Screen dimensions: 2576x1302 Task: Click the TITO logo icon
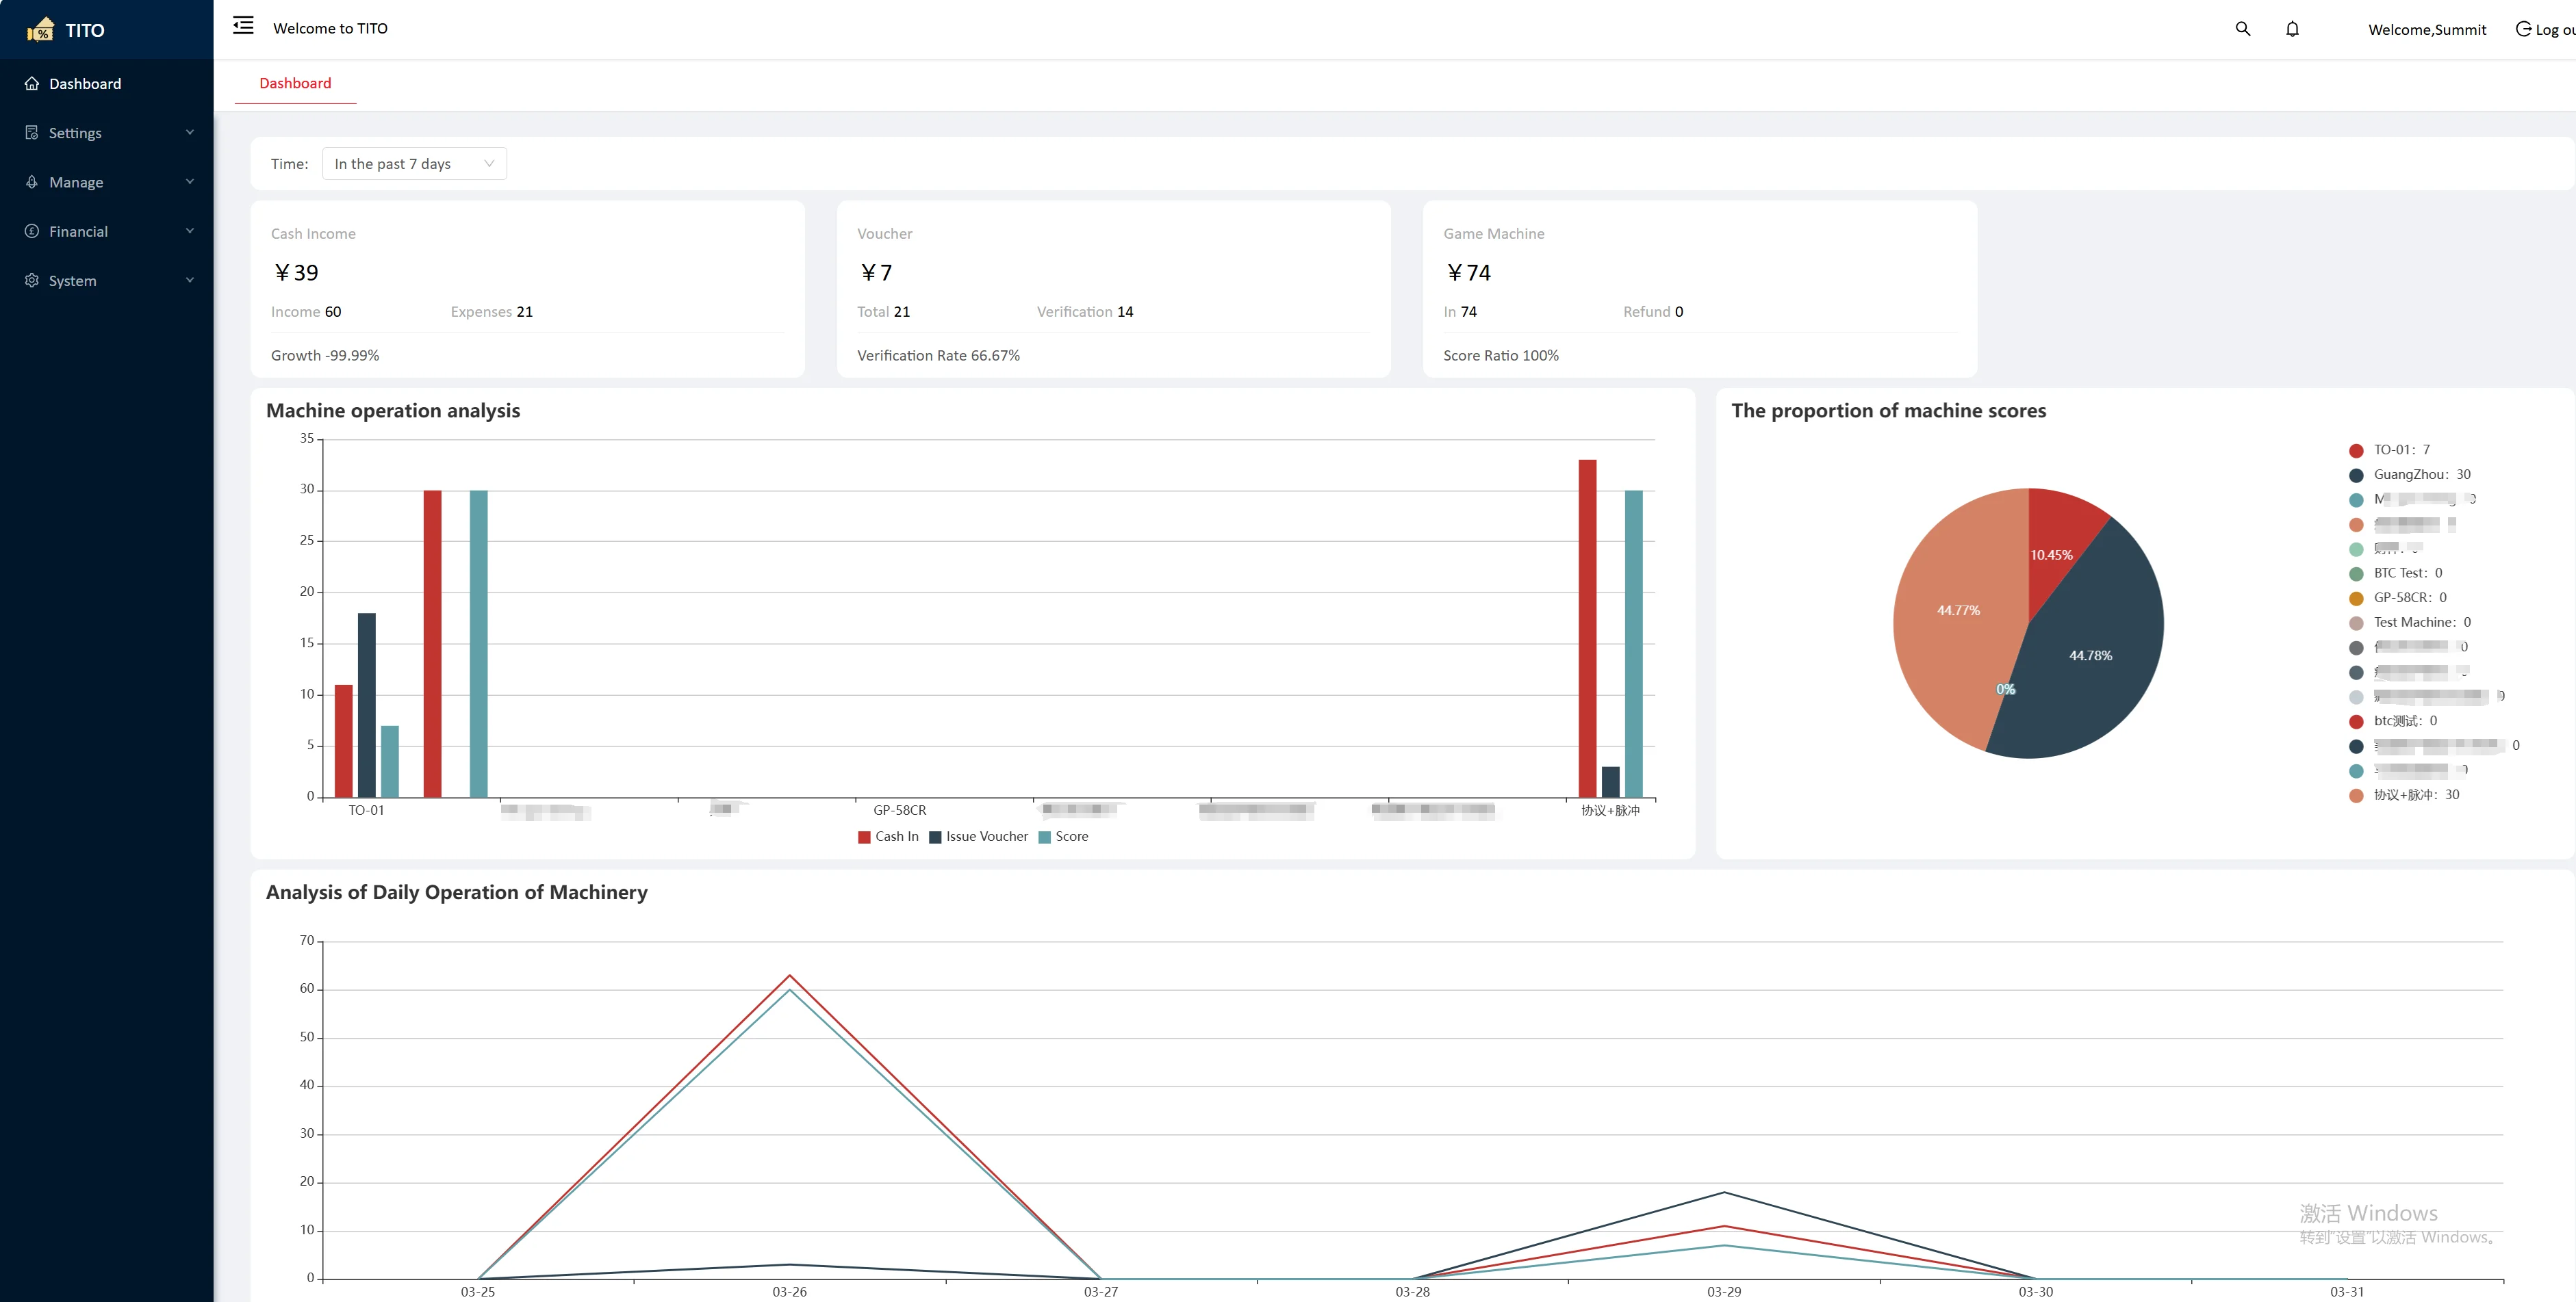[41, 29]
